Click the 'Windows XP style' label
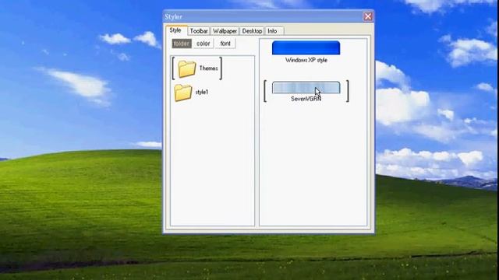The image size is (499, 280). pyautogui.click(x=306, y=60)
